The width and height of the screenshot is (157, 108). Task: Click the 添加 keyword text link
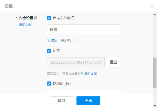(54, 41)
